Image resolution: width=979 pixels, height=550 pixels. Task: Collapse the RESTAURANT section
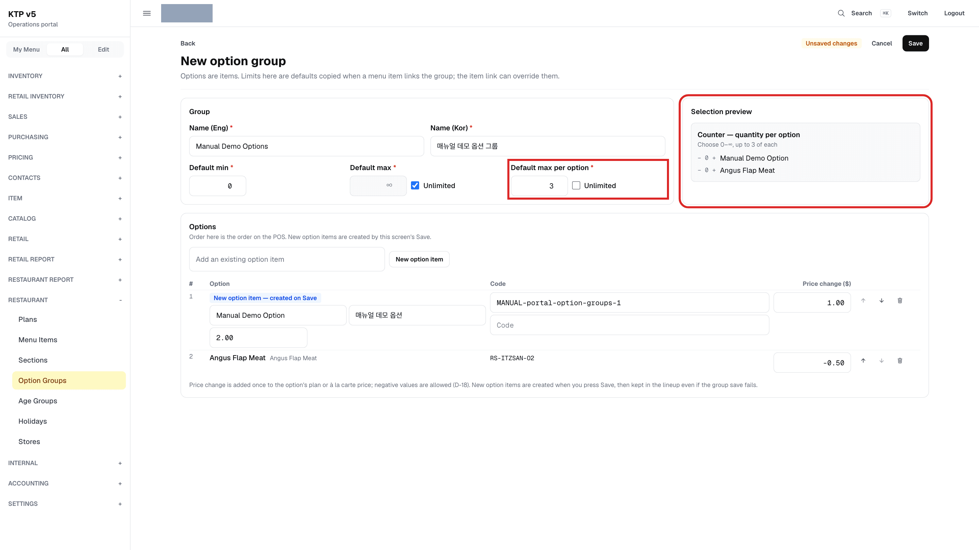[x=65, y=300]
